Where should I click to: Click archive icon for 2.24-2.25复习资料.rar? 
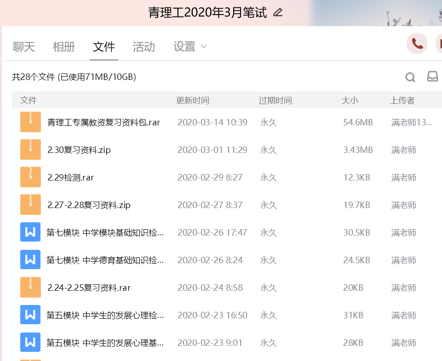(30, 288)
